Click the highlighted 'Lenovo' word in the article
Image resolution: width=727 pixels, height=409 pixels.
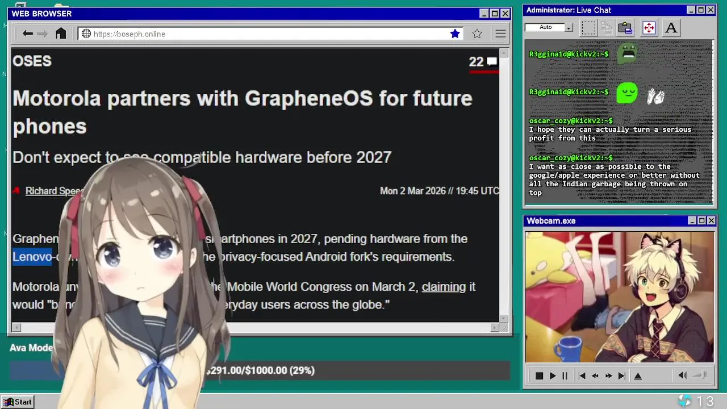32,257
